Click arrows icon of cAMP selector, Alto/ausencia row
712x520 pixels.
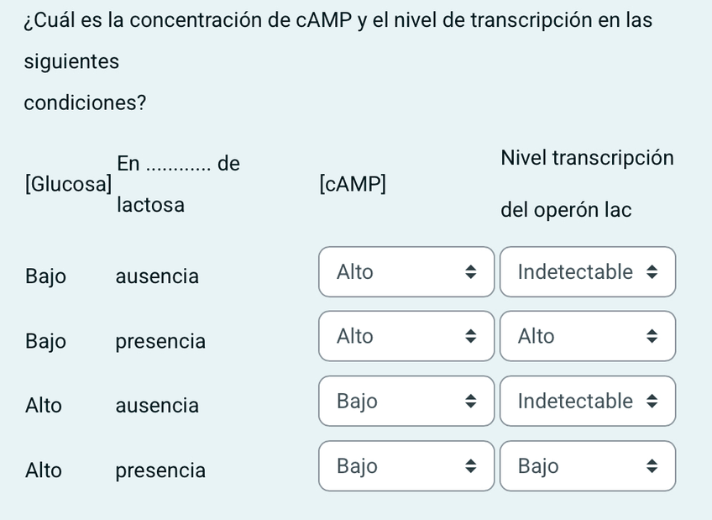[x=471, y=402]
